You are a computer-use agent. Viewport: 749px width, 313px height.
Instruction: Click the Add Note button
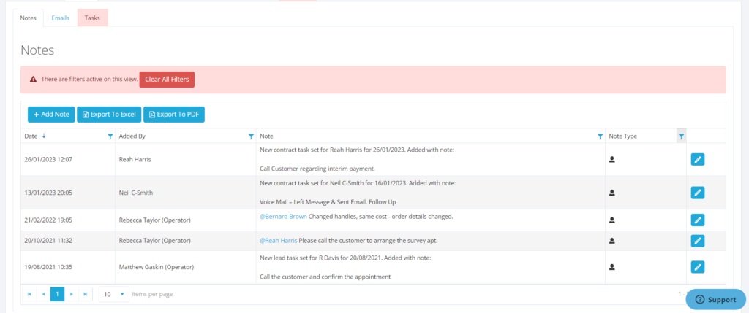tap(51, 115)
